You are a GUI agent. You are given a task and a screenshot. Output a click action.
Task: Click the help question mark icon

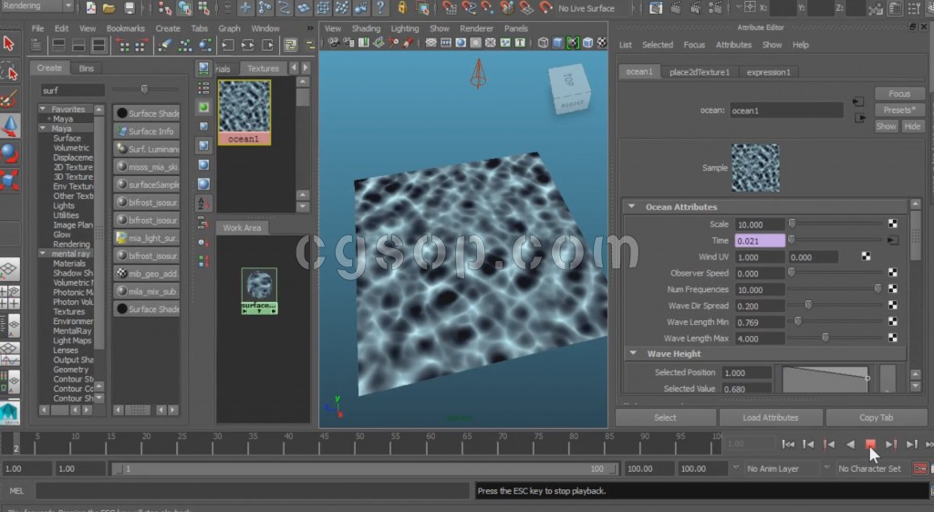coord(380,8)
